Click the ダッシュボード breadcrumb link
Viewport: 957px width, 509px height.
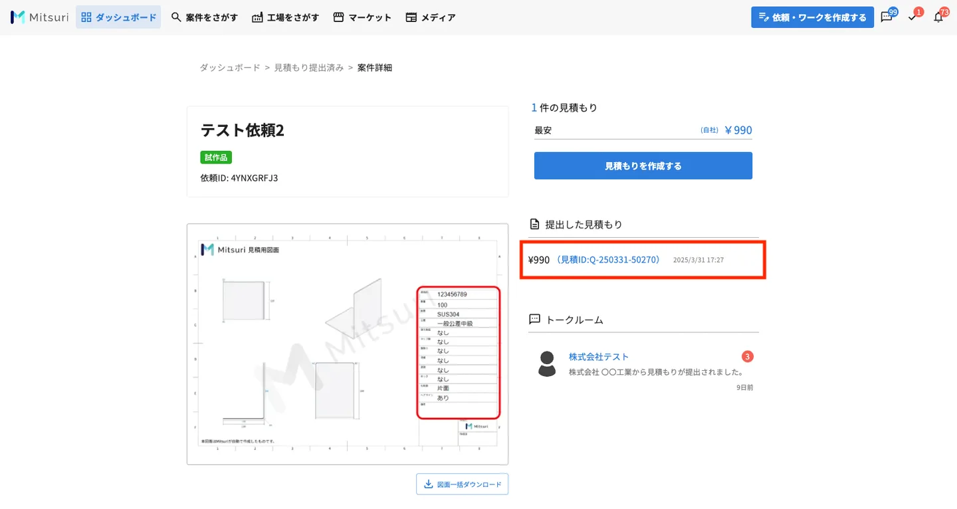click(230, 68)
